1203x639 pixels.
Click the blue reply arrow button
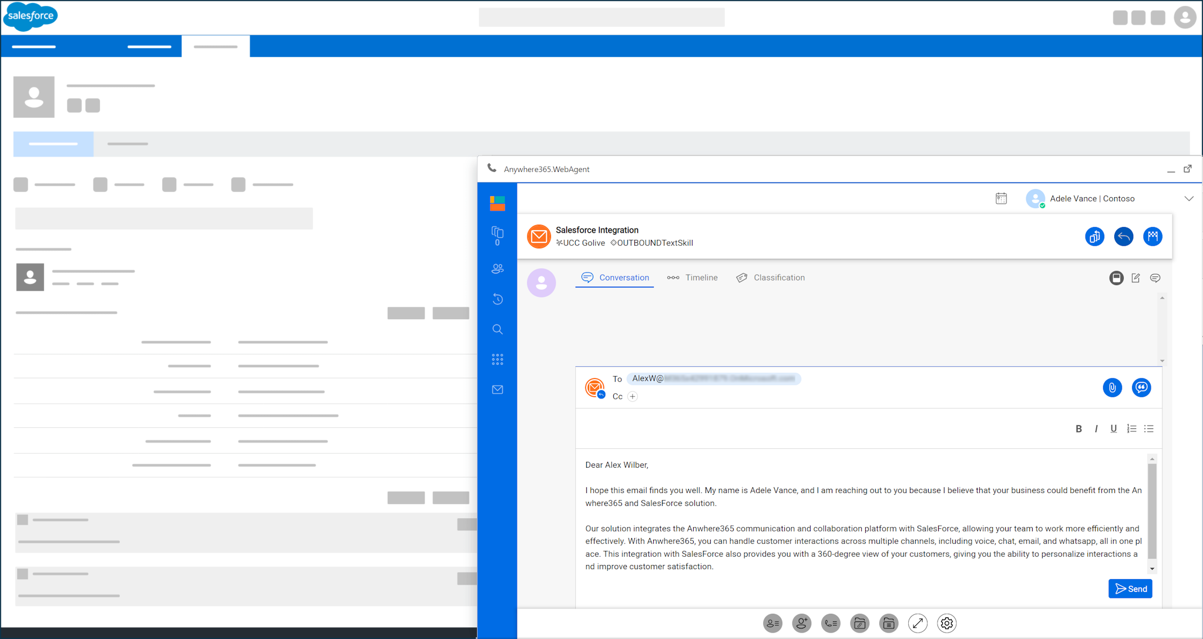point(1124,236)
